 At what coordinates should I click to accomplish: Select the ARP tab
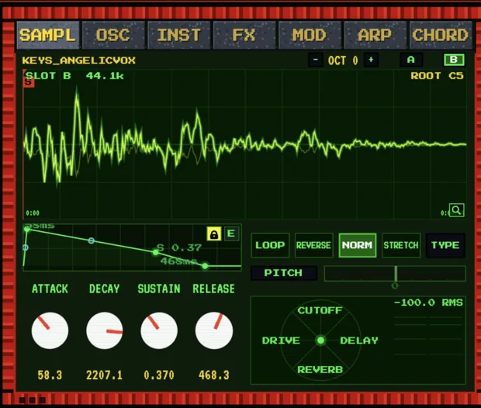pos(375,35)
